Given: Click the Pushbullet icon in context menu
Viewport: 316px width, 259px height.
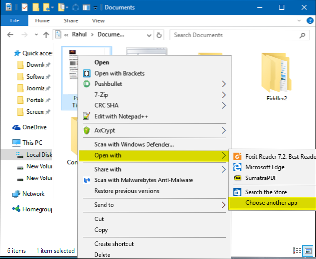Looking at the screenshot, I should click(86, 84).
